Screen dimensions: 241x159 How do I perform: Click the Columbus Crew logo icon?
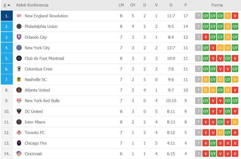coord(19,69)
